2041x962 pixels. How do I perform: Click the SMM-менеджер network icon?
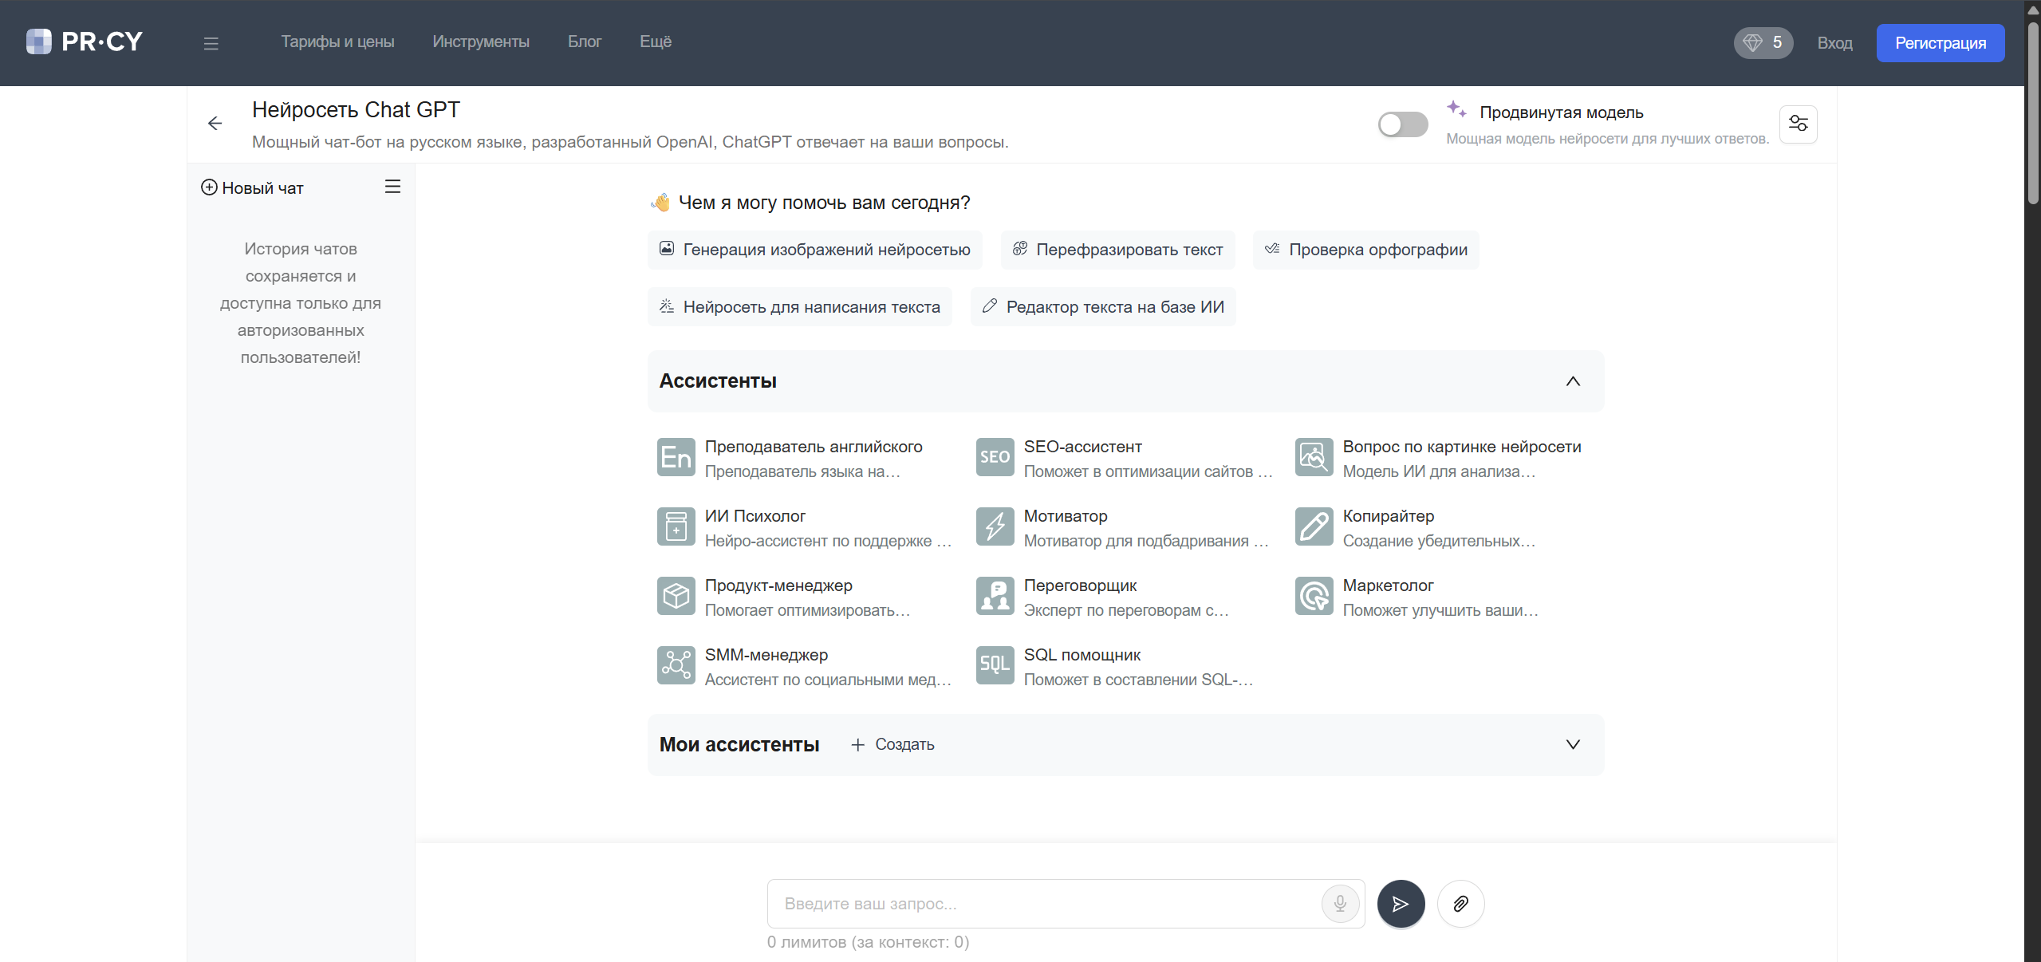(676, 665)
